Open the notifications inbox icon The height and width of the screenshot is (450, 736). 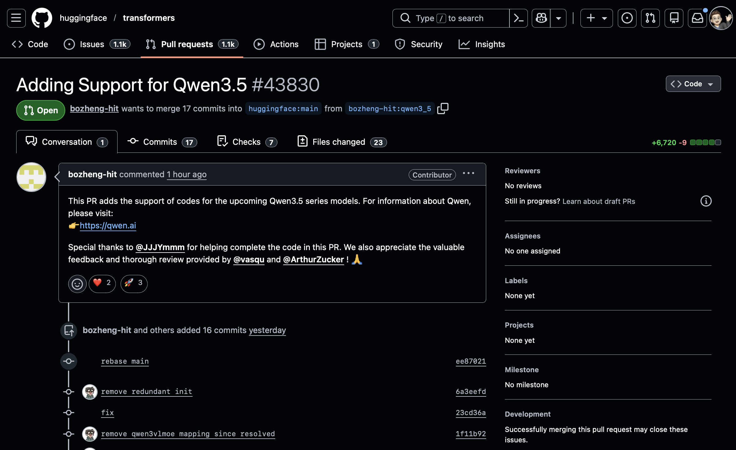tap(697, 18)
